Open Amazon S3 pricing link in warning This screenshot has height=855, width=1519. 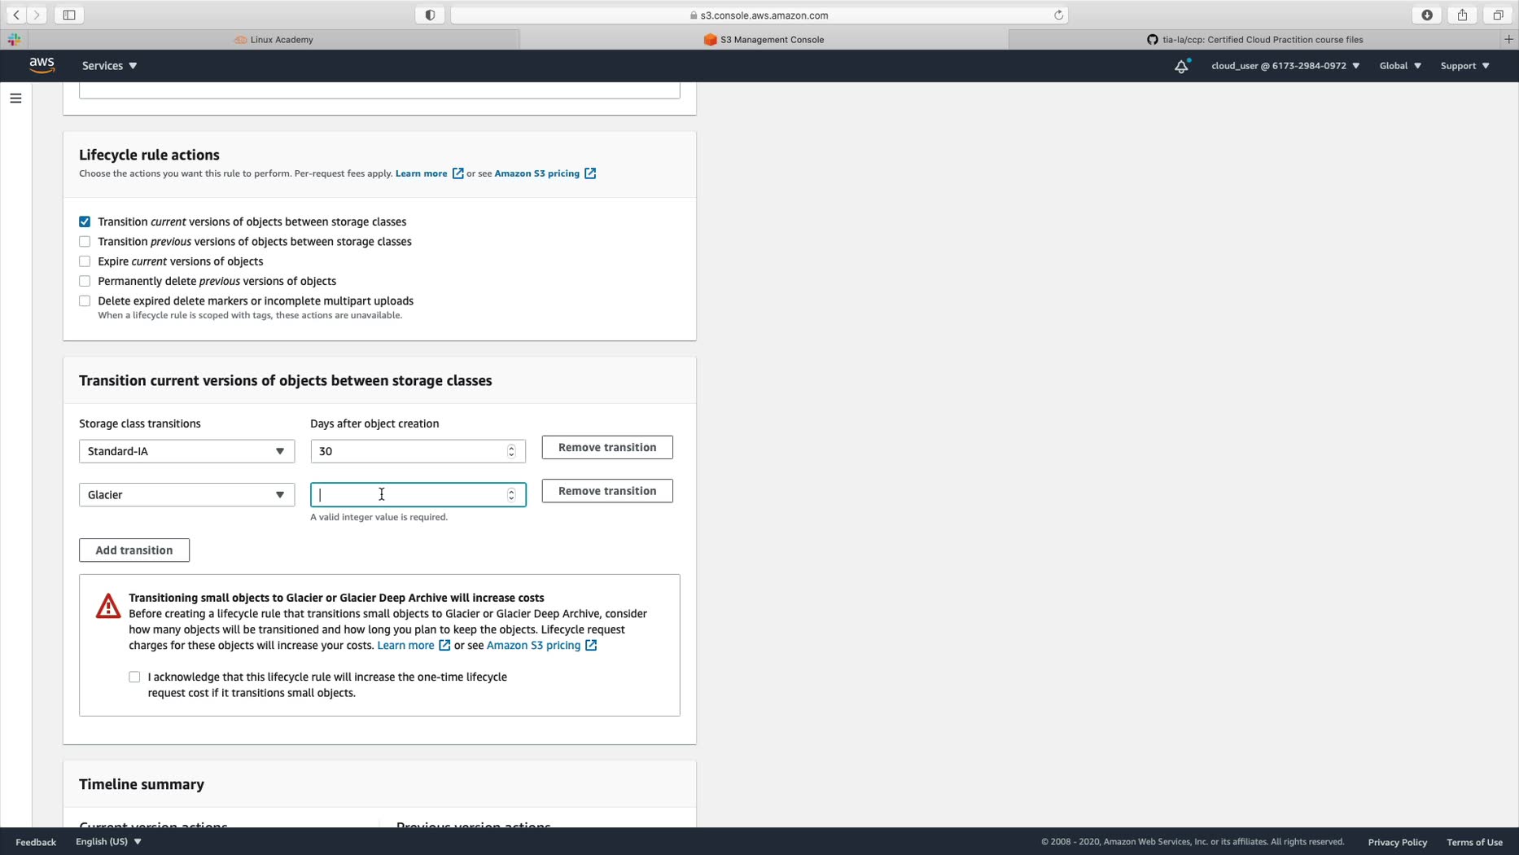[x=533, y=645]
